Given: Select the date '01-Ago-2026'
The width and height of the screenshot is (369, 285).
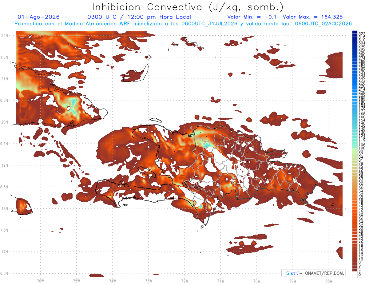Looking at the screenshot, I should click(x=38, y=17).
